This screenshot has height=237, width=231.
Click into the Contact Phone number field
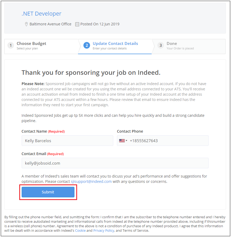pos(168,141)
